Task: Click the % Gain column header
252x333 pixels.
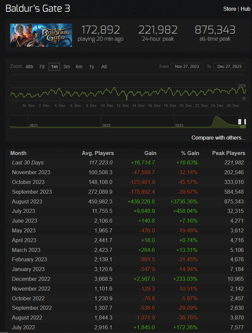Action: (x=190, y=153)
